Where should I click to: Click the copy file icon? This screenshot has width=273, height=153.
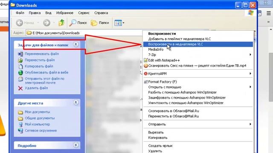(x=20, y=66)
